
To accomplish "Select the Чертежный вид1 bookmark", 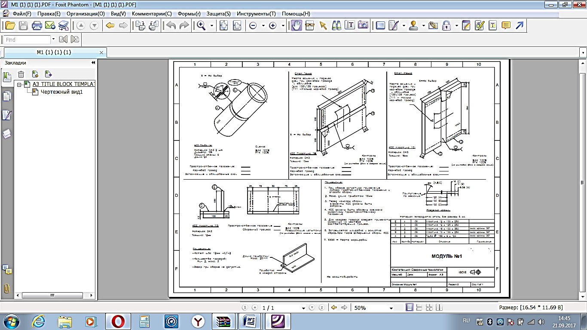I will click(x=61, y=92).
